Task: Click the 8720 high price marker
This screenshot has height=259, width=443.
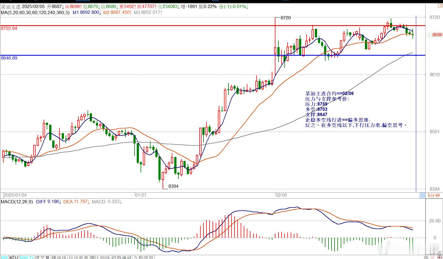Action: 286,18
